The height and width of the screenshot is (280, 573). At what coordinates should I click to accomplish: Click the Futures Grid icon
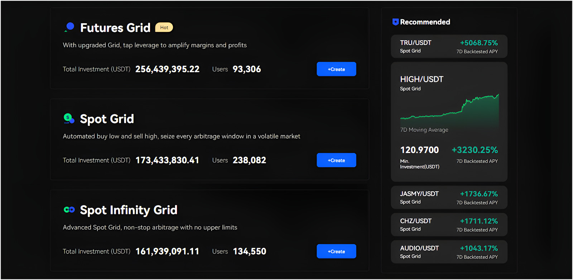pos(69,27)
